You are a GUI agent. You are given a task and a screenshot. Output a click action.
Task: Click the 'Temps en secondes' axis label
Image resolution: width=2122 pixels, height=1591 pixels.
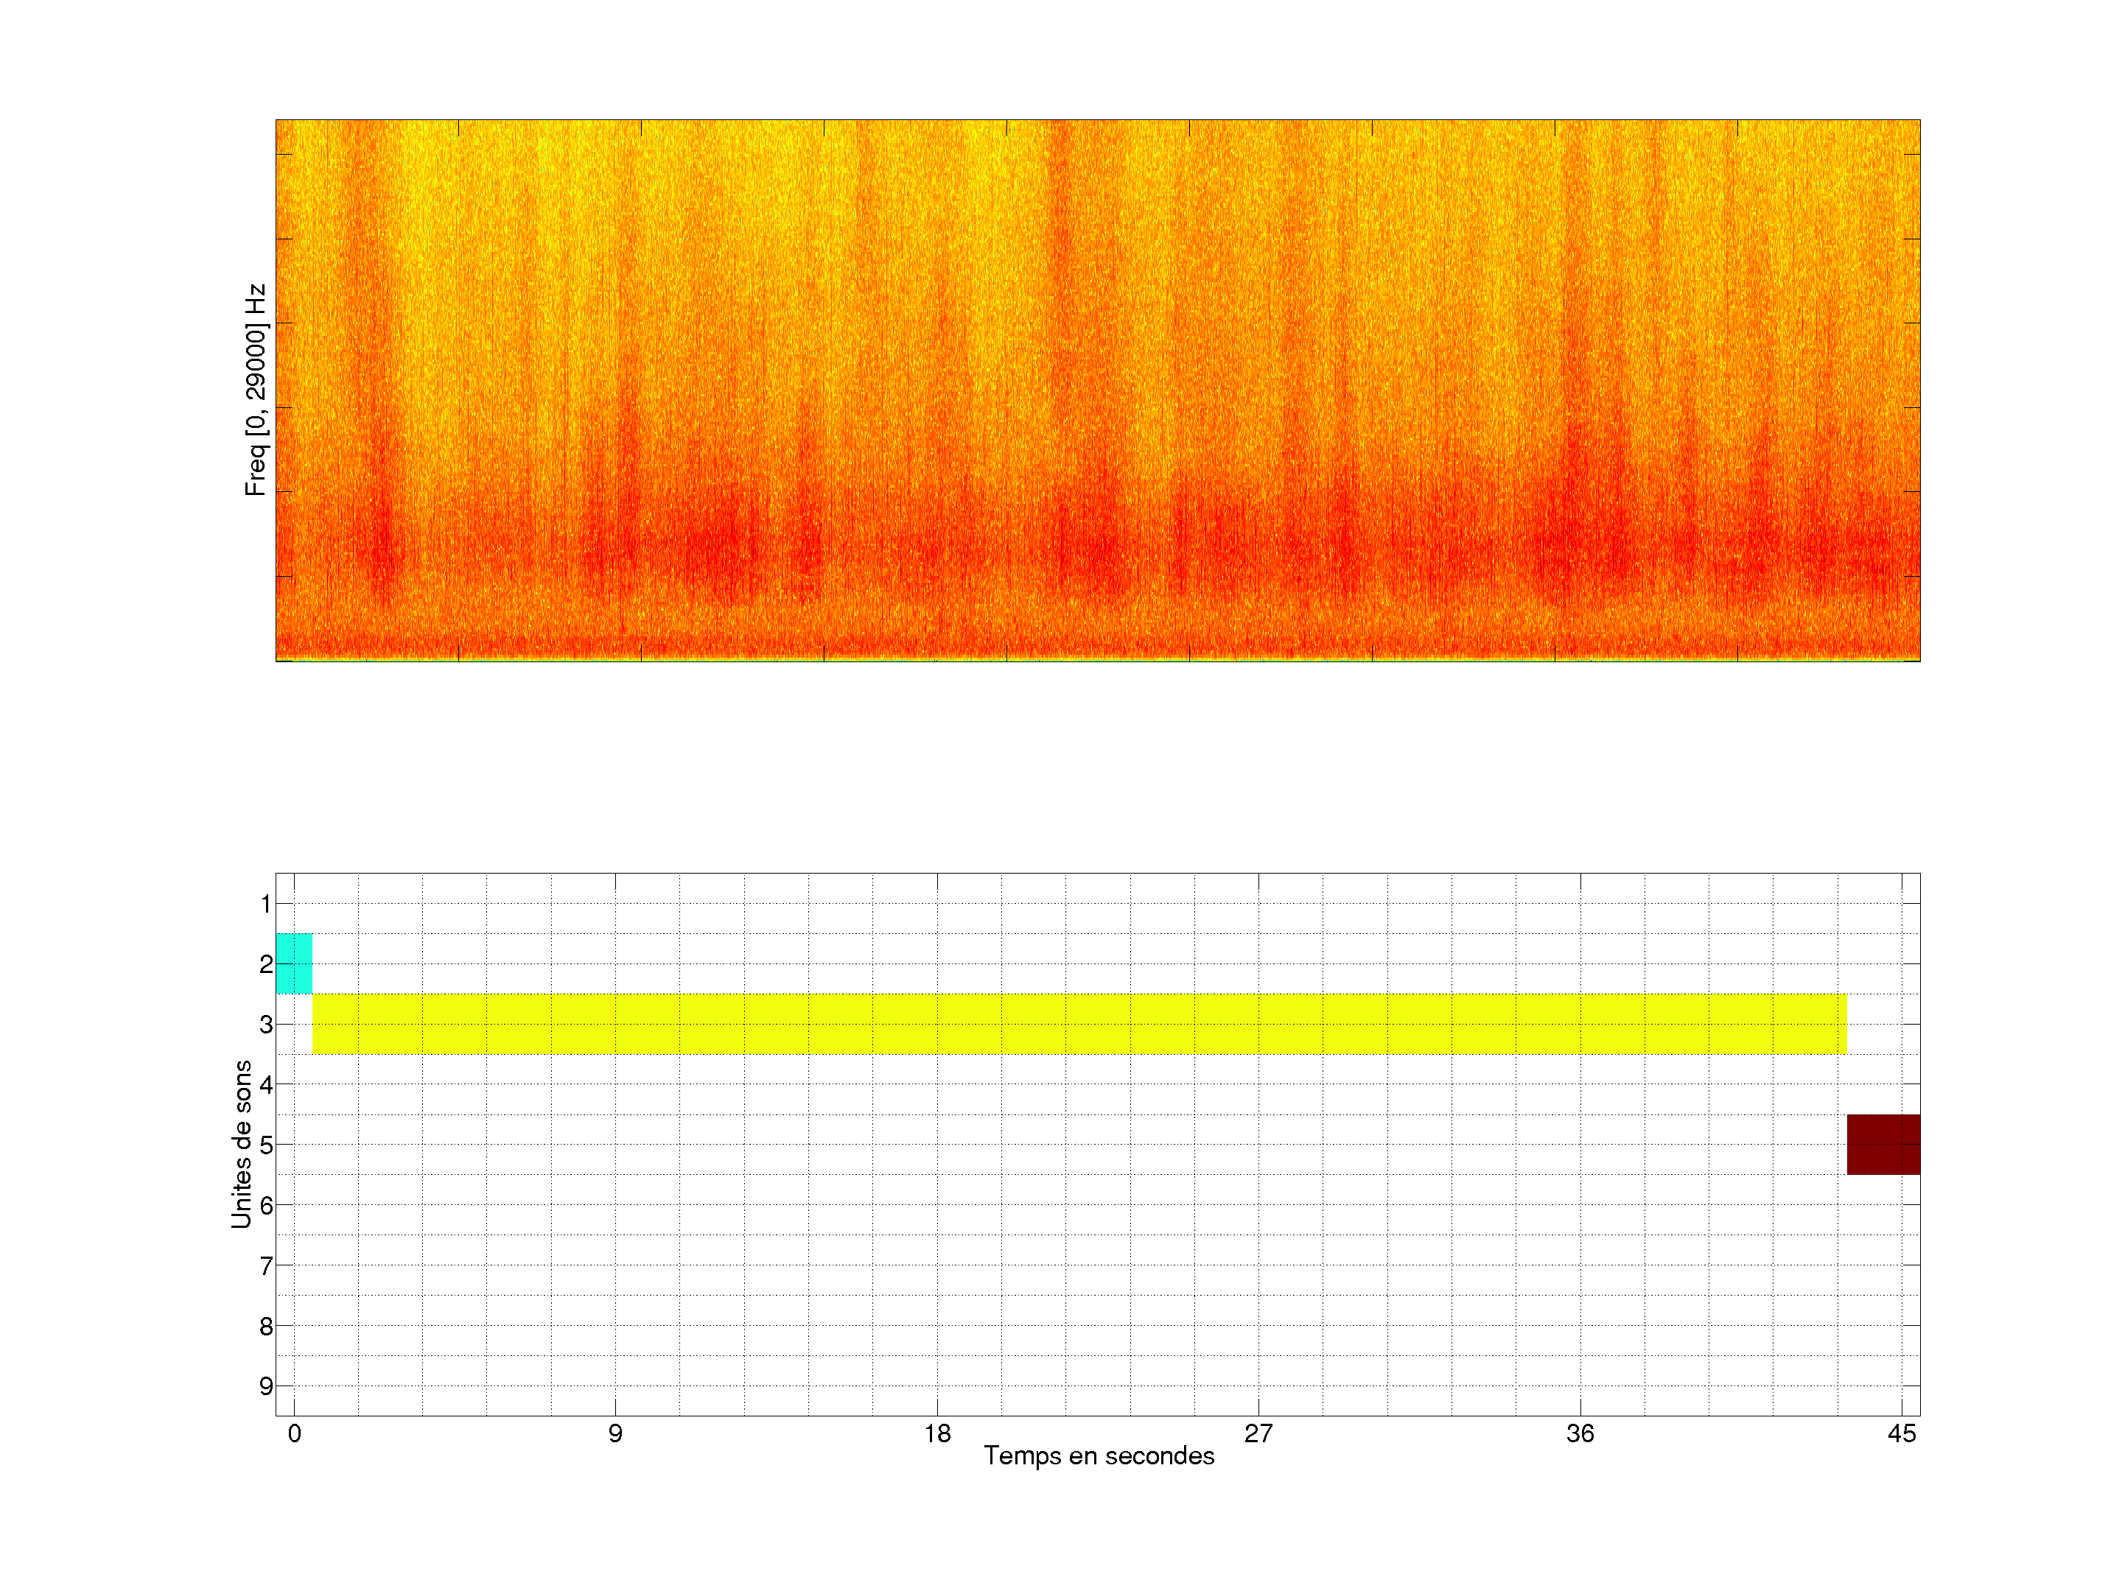1099,1455
